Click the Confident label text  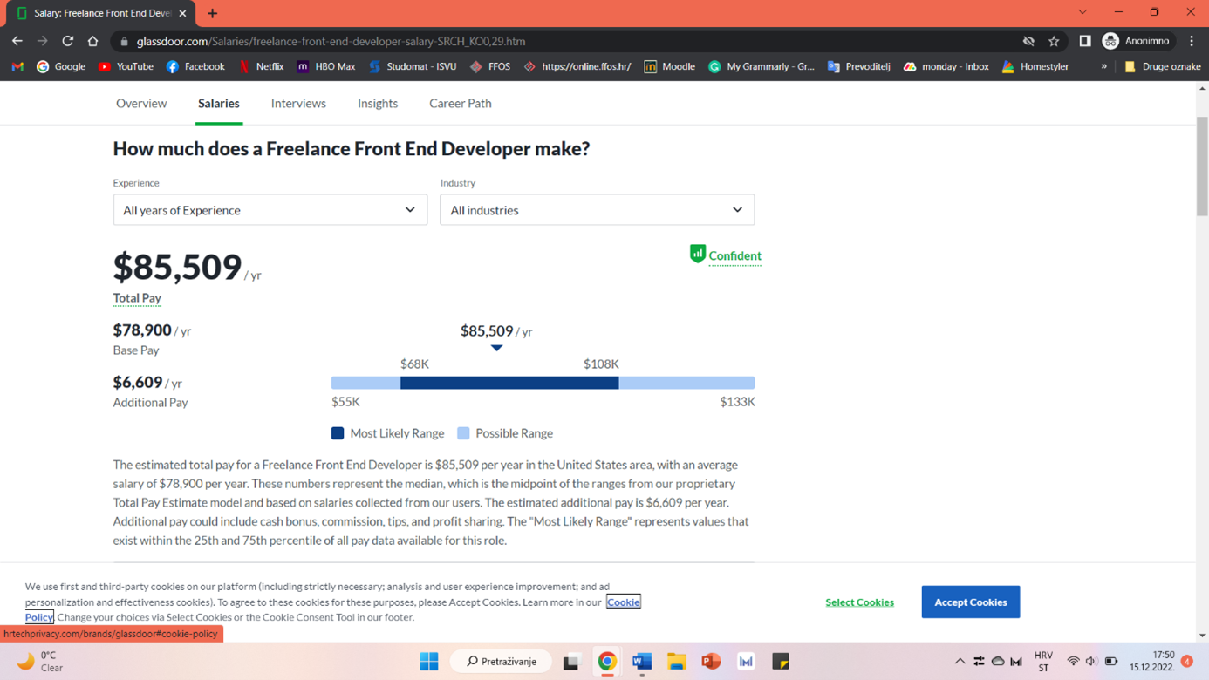735,255
